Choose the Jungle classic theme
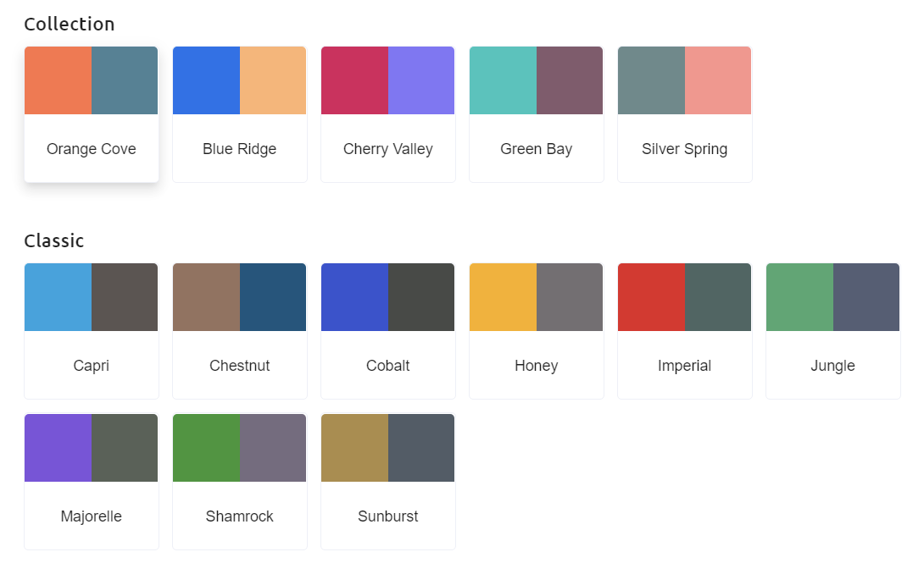Image resolution: width=913 pixels, height=563 pixels. point(832,331)
